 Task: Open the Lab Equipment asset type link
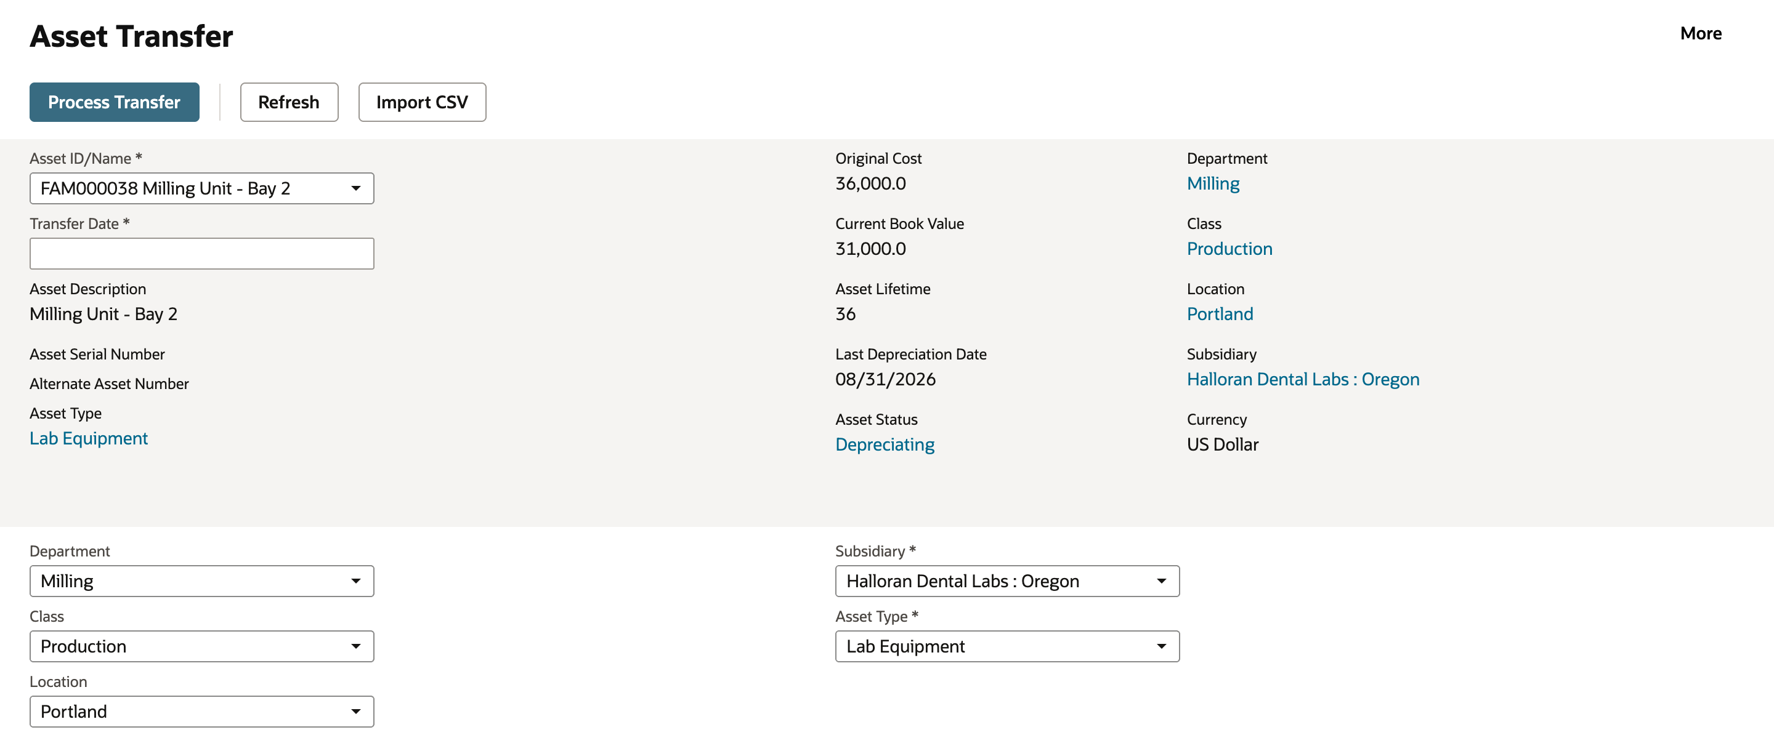(89, 438)
